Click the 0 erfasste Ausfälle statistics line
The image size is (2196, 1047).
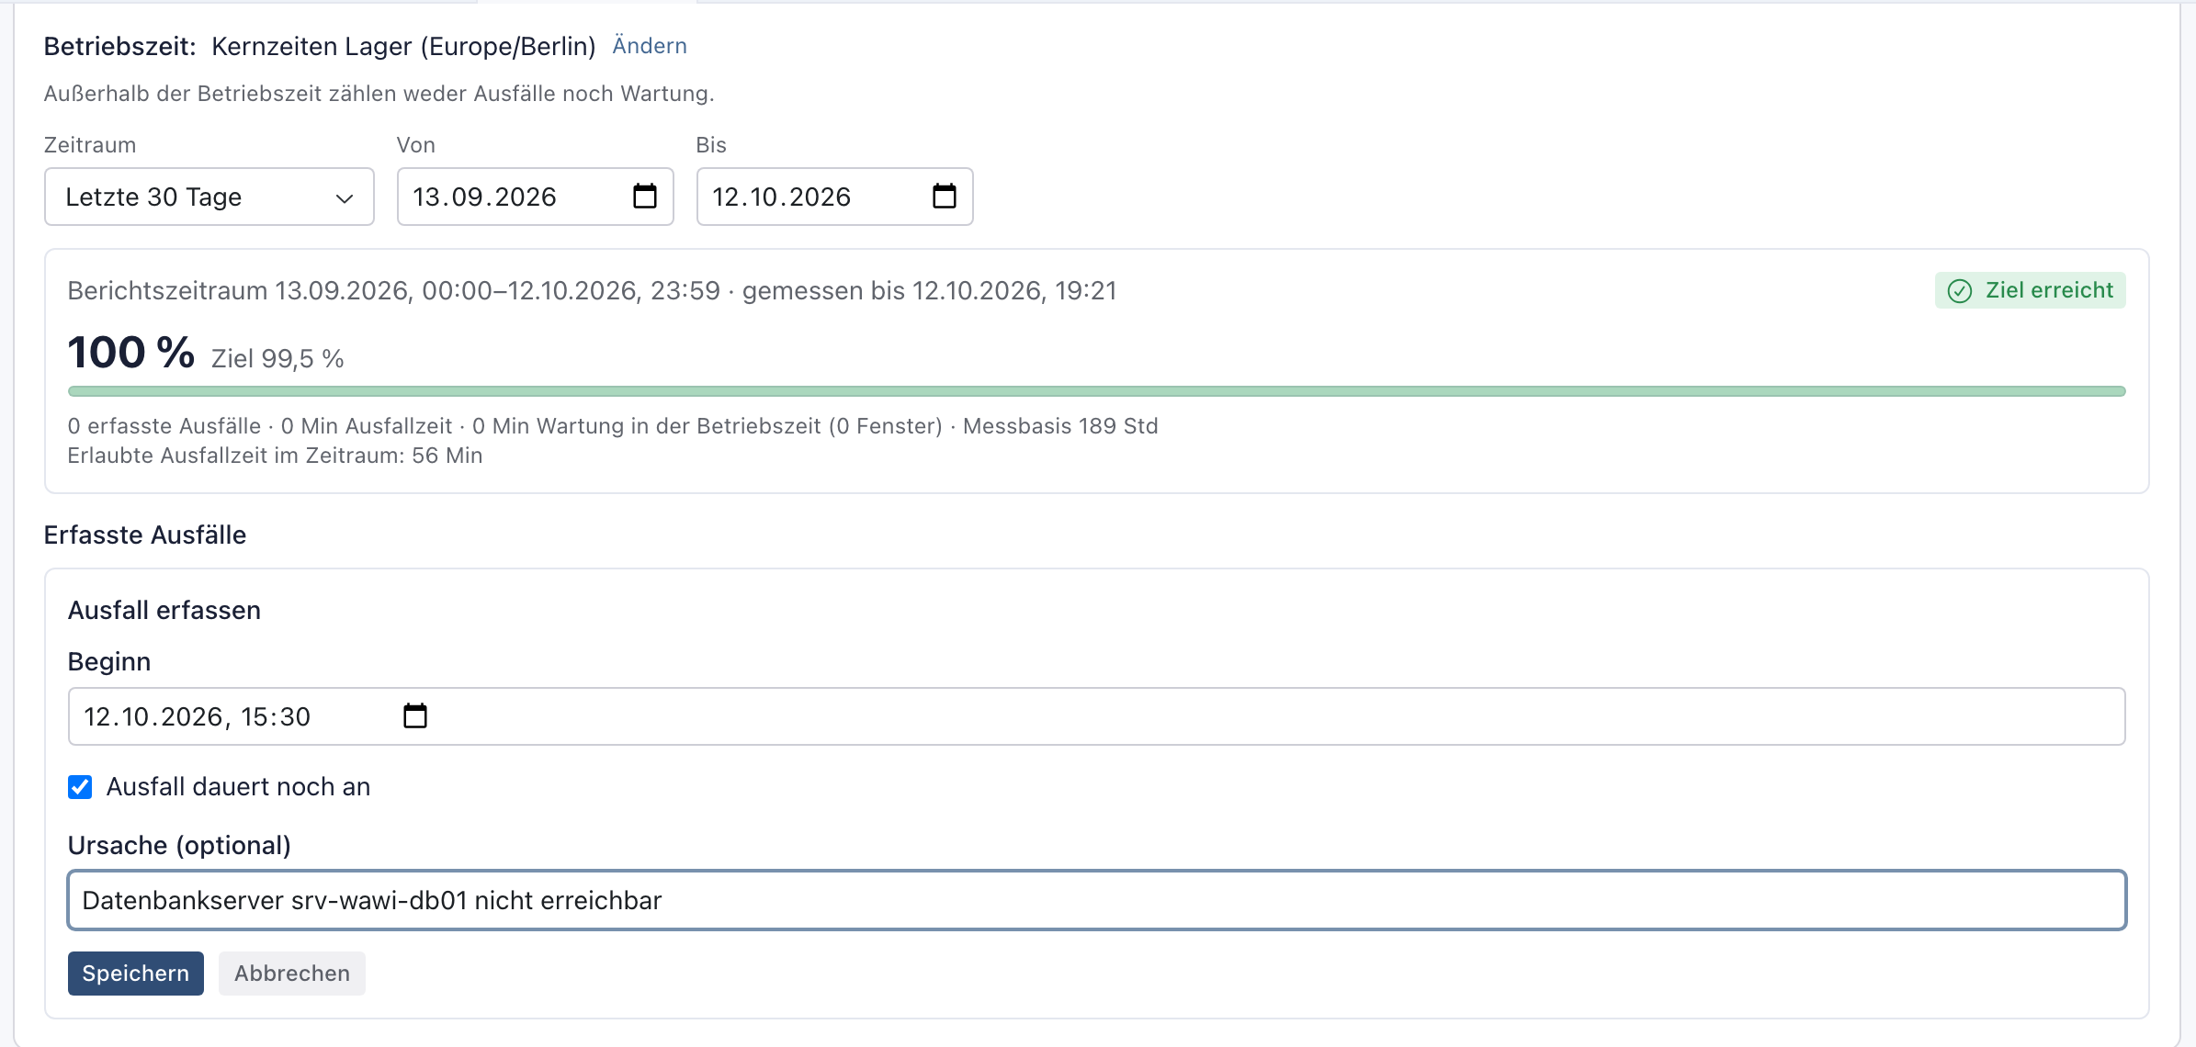click(x=613, y=426)
